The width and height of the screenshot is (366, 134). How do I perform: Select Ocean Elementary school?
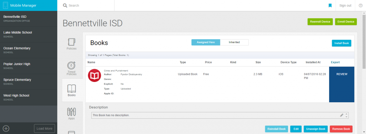[29, 50]
